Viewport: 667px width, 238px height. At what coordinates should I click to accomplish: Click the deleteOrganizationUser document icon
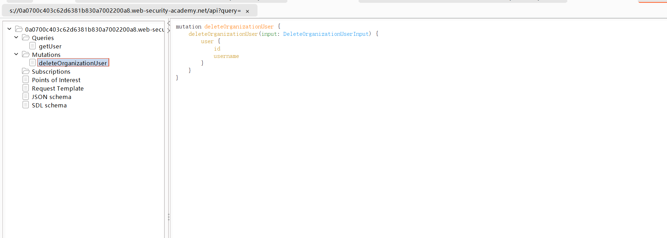pos(32,63)
